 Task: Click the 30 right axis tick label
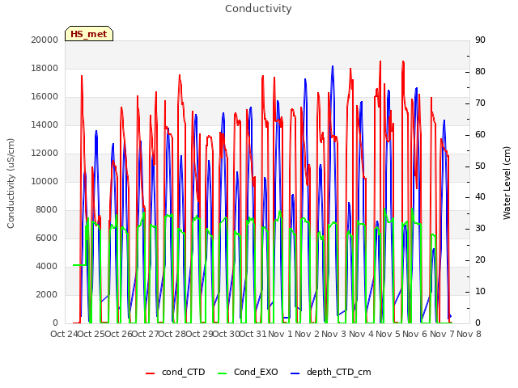tap(480, 228)
